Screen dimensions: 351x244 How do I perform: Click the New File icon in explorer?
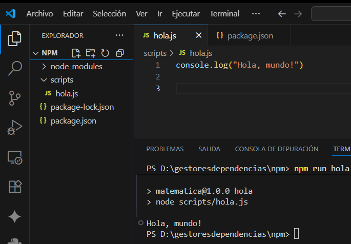pyautogui.click(x=76, y=53)
